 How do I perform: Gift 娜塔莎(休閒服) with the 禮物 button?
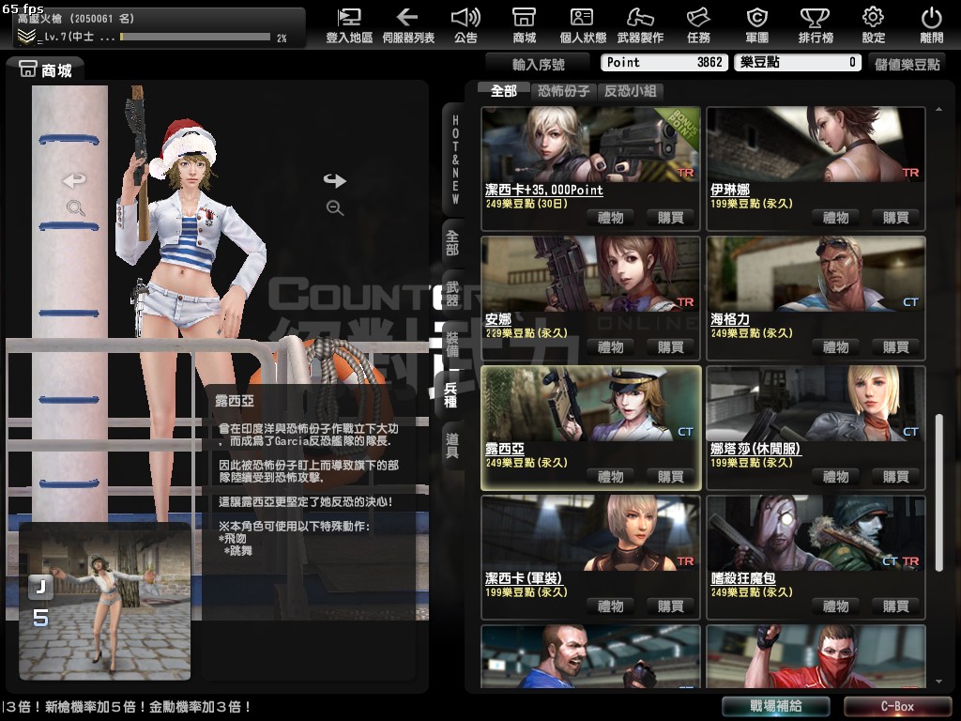click(836, 476)
